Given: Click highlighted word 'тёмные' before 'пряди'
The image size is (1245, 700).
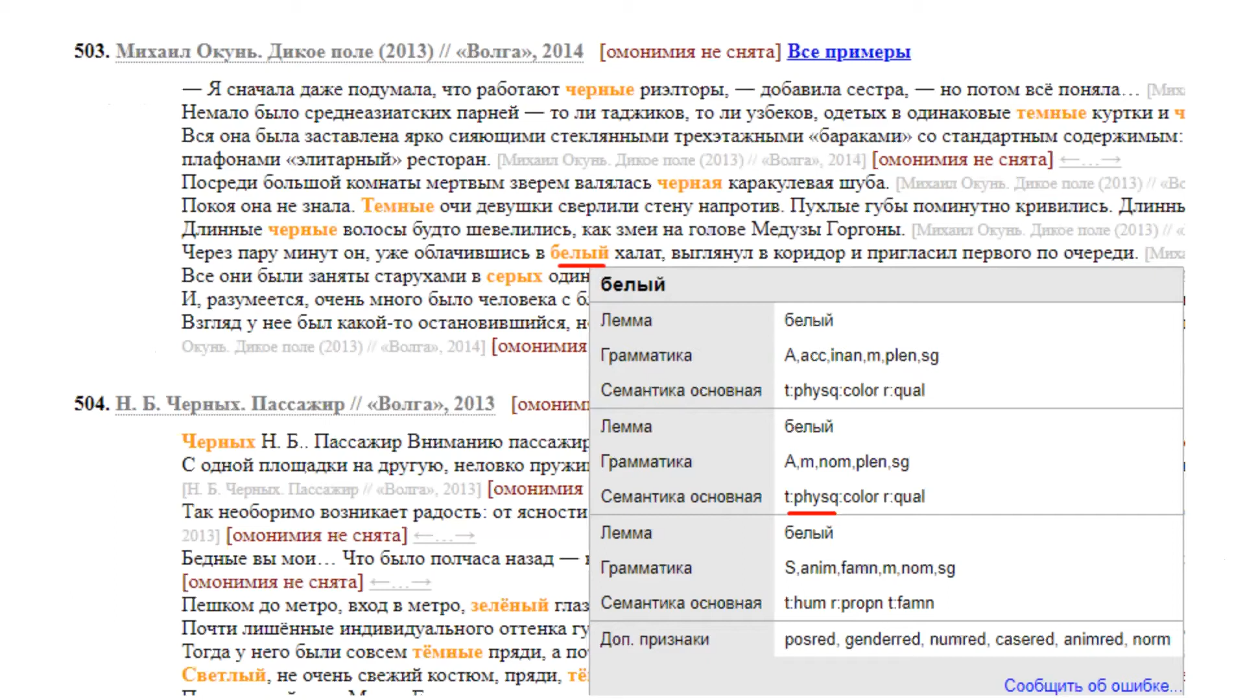Looking at the screenshot, I should click(x=447, y=652).
